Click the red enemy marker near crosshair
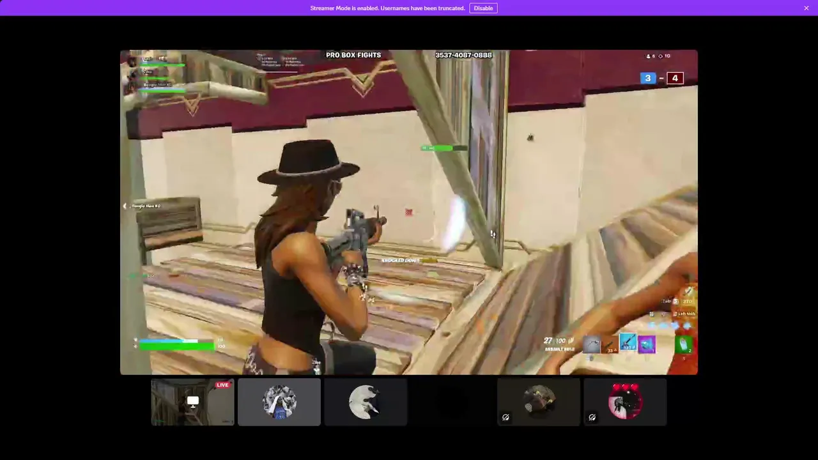 [409, 212]
